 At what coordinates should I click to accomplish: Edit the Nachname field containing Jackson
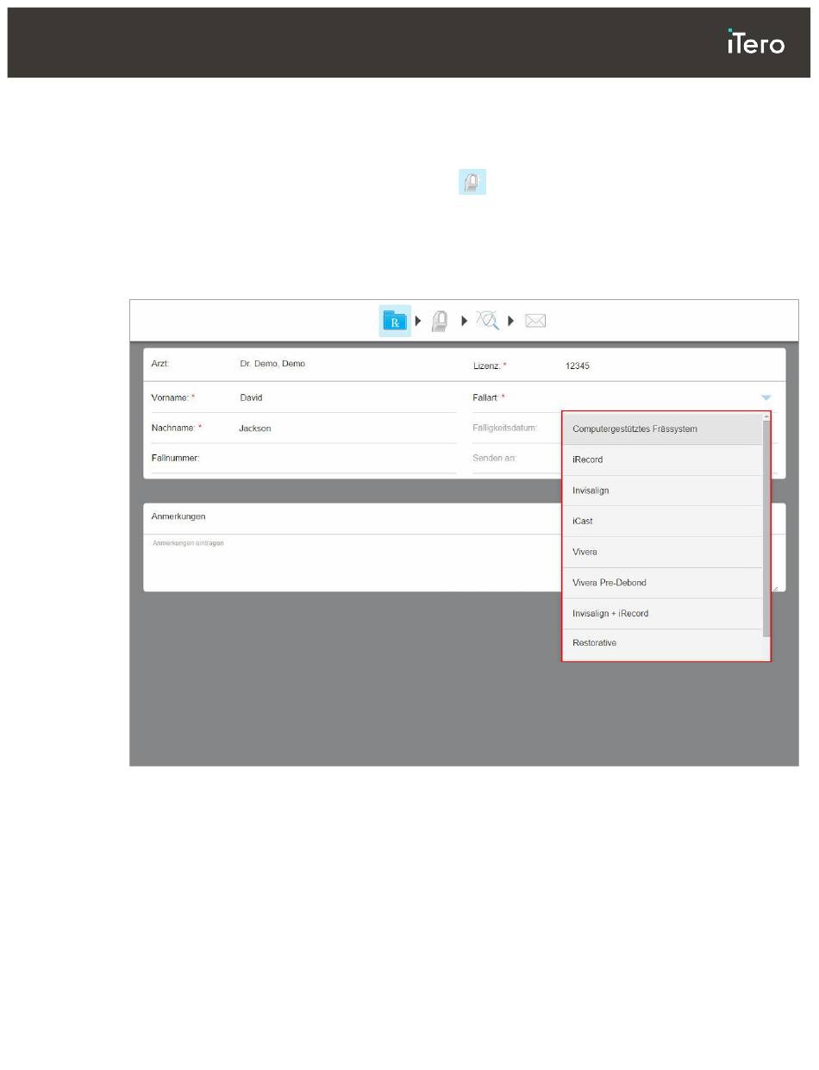point(347,429)
